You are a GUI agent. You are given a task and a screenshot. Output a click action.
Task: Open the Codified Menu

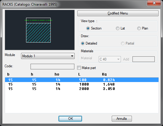coord(118,13)
